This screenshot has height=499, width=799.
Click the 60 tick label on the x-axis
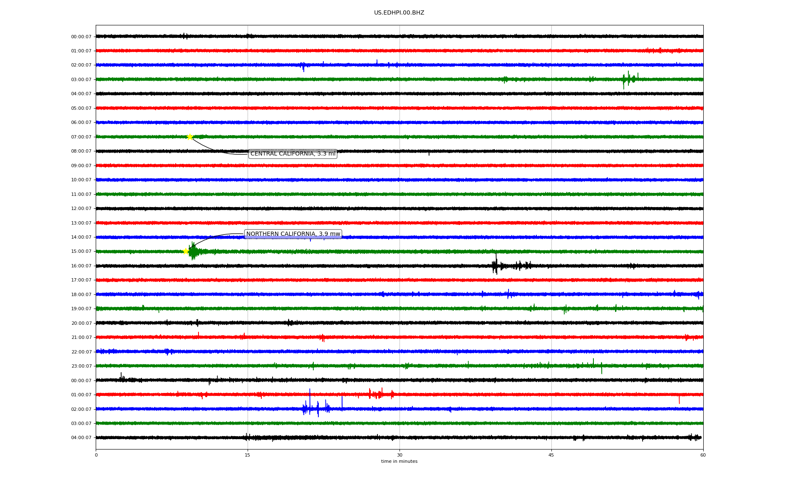tap(703, 455)
